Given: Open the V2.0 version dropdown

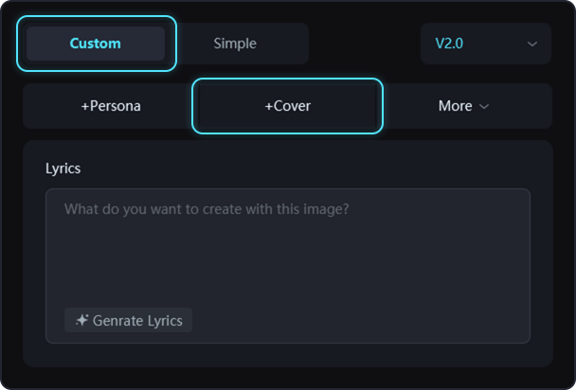Looking at the screenshot, I should pos(485,44).
